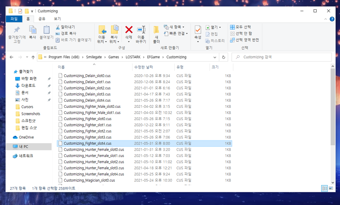Choose Copy path (경로 복사)
Viewport: 340px width, 205px height.
click(66, 34)
